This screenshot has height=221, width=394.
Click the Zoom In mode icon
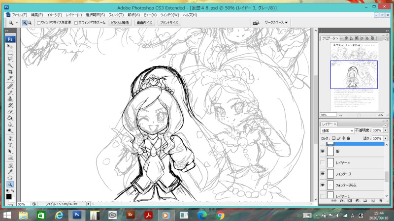point(25,23)
